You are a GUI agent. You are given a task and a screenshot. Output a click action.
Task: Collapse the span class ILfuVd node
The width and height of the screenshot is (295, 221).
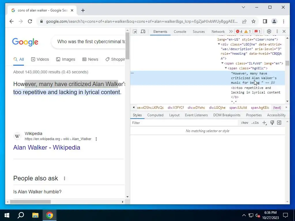point(222,63)
